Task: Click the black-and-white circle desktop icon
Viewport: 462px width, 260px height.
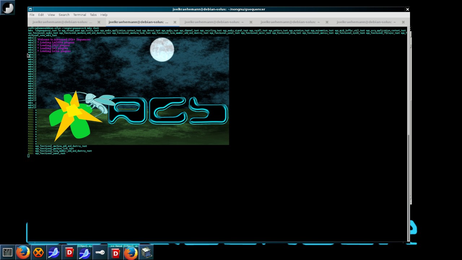Action: [8, 8]
